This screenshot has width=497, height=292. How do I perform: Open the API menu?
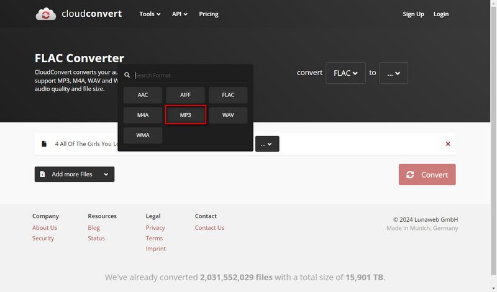(x=180, y=14)
